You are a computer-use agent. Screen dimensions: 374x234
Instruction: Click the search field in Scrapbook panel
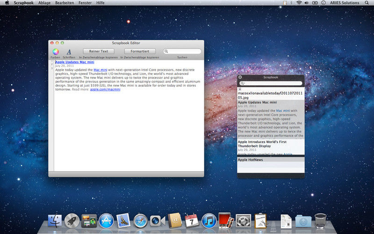[x=271, y=83]
